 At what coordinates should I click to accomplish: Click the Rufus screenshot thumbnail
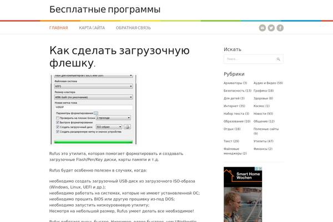click(x=93, y=110)
